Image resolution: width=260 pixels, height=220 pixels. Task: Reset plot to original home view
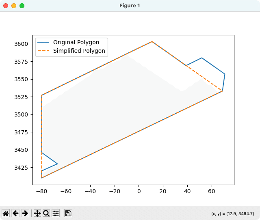click(x=6, y=213)
